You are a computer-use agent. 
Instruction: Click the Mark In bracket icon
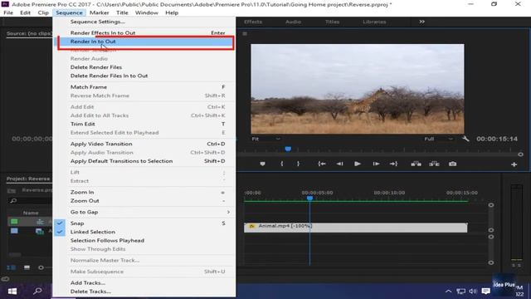[282, 164]
